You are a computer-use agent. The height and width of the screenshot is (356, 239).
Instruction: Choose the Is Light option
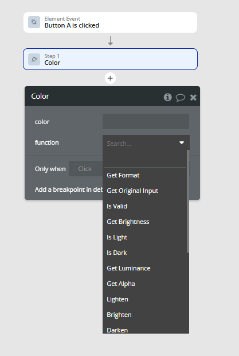click(117, 237)
